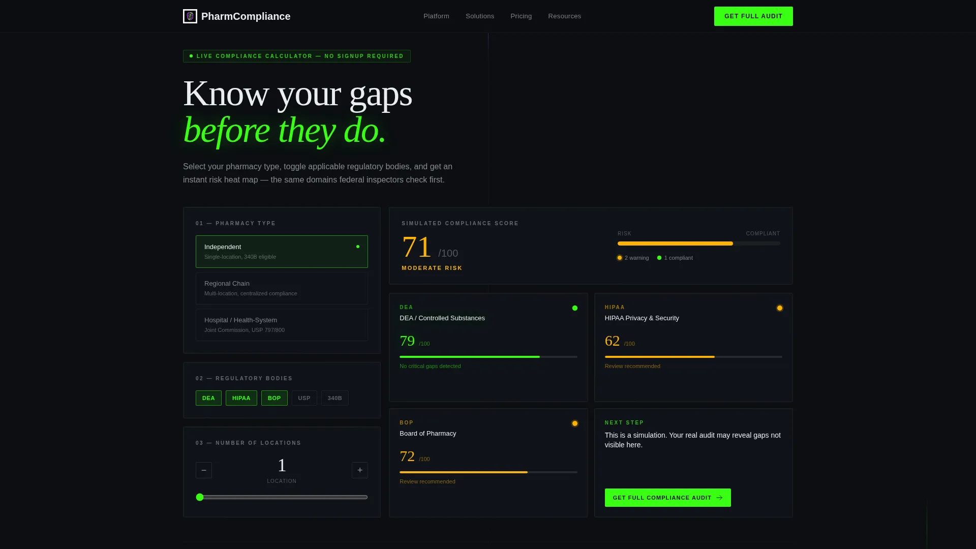This screenshot has height=549, width=976.
Task: Enable the 340B regulatory body chip
Action: tap(335, 398)
